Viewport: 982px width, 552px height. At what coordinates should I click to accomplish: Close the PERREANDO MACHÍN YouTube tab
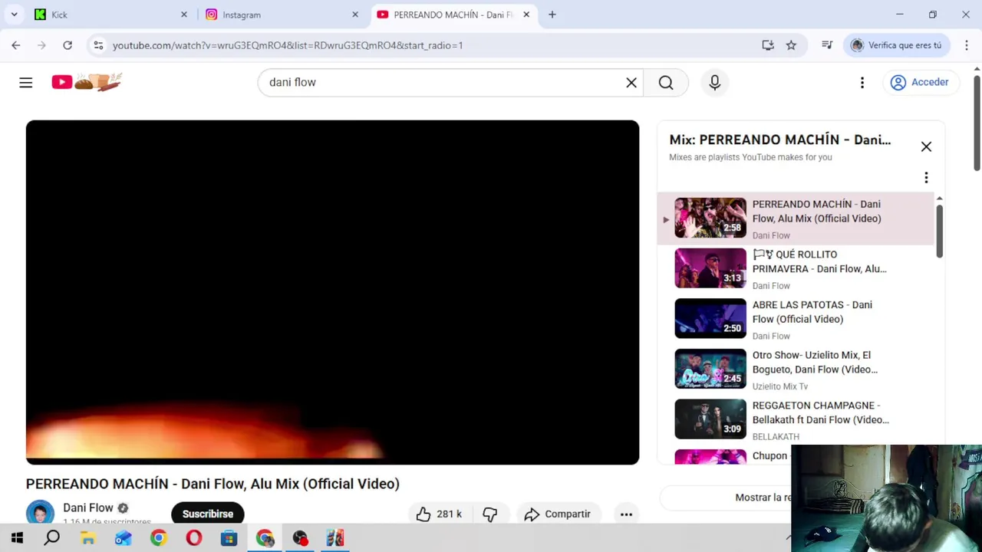pos(526,15)
